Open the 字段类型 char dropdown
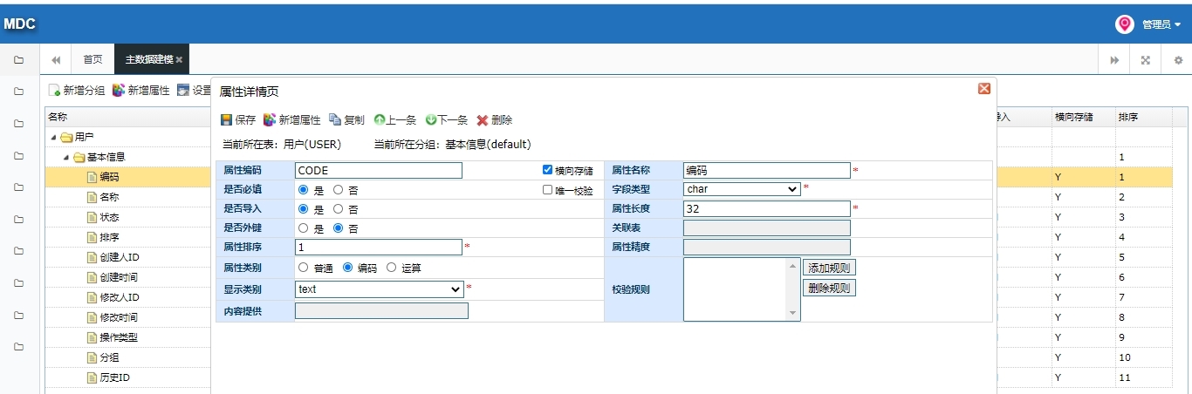 click(x=742, y=188)
